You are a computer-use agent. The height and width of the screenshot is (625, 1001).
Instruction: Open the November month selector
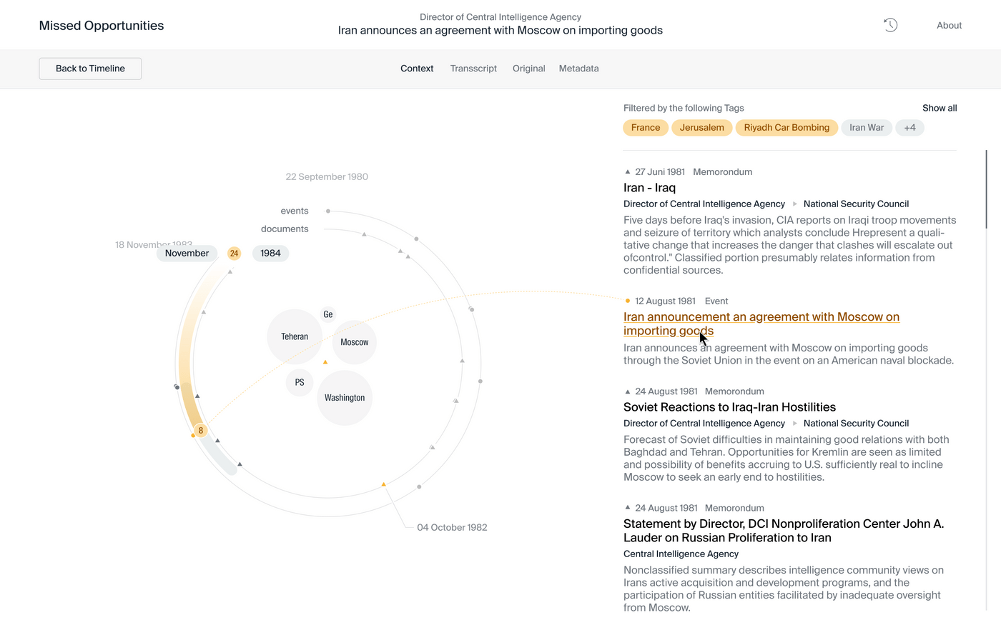pos(187,254)
